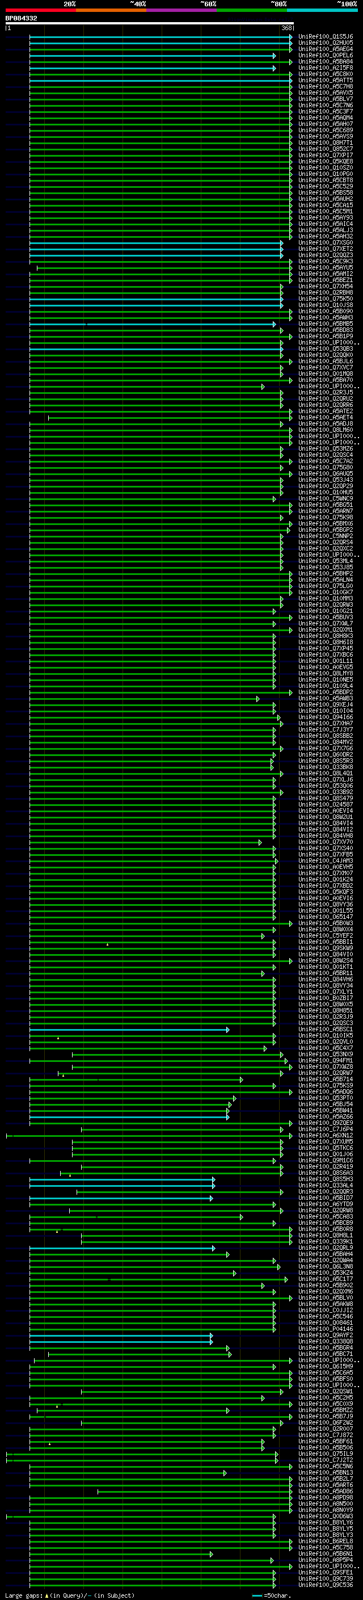Open hit UniRef100_Q10SZ0
Image resolution: width=363 pixels, height=1600 pixels.
[x=326, y=167]
